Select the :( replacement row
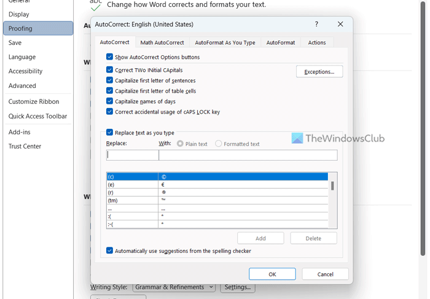This screenshot has width=430, height=299. point(217,216)
